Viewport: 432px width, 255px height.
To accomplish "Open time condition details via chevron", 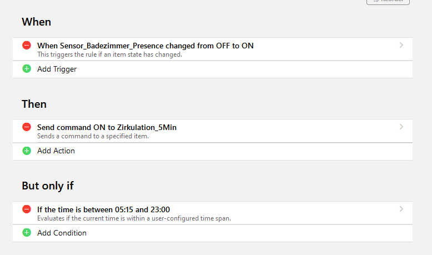I will tap(401, 209).
